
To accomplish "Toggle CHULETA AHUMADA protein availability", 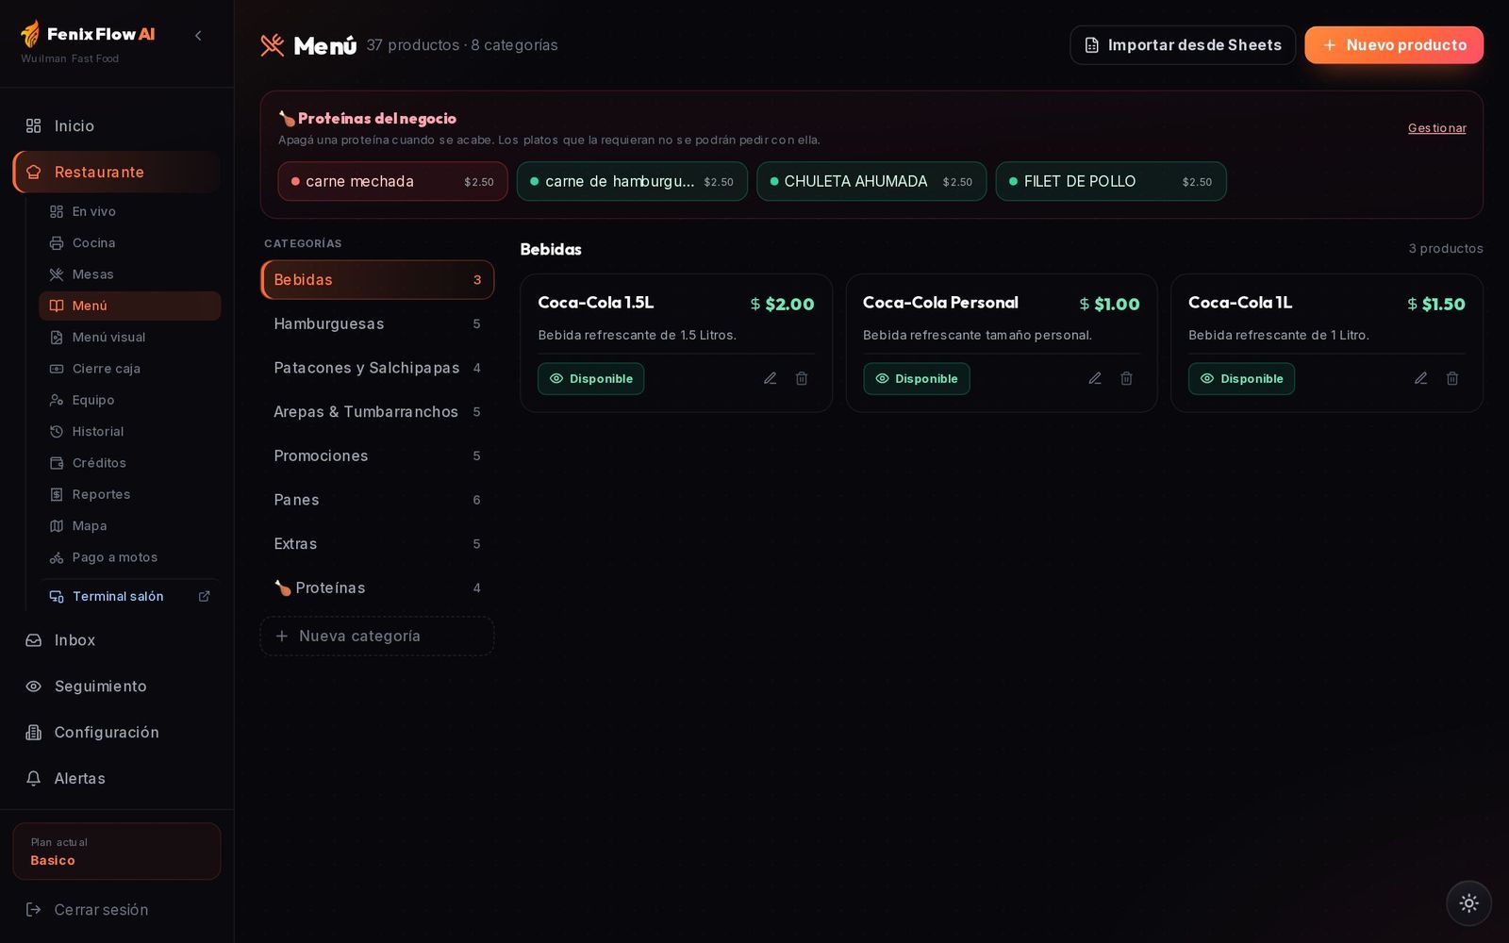I will tap(871, 181).
